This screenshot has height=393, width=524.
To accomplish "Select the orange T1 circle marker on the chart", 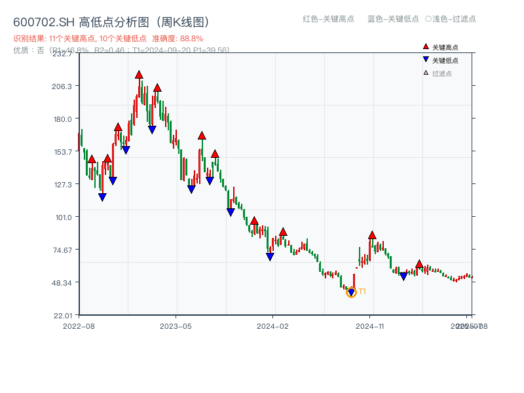I will tap(351, 293).
